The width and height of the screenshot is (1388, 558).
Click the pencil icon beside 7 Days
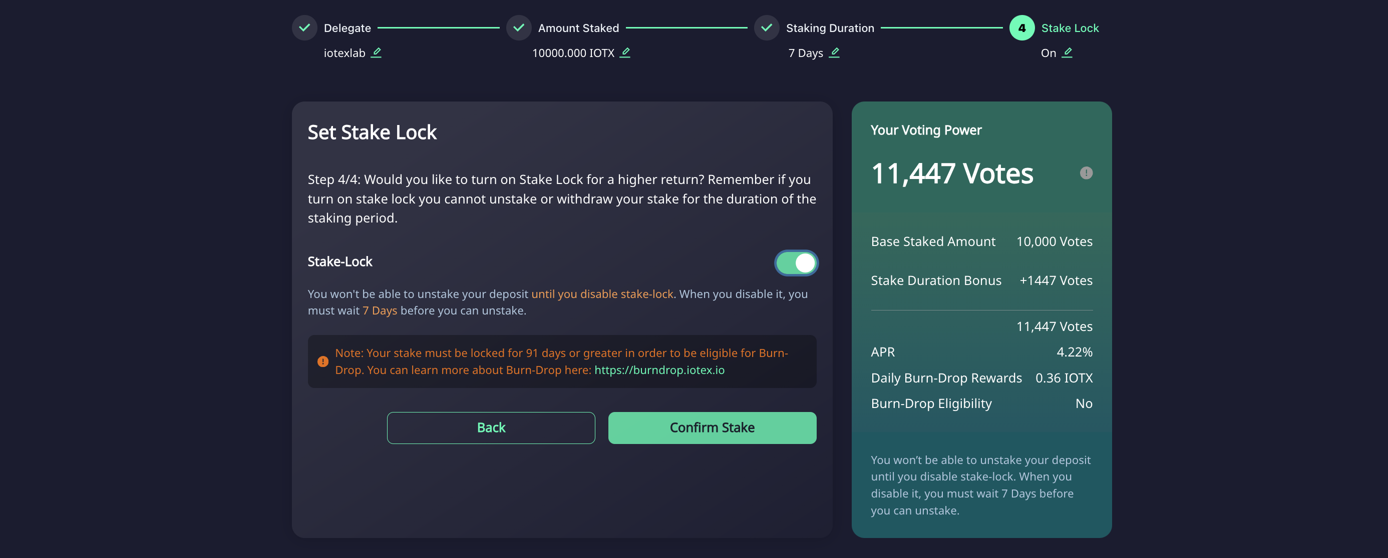click(834, 52)
